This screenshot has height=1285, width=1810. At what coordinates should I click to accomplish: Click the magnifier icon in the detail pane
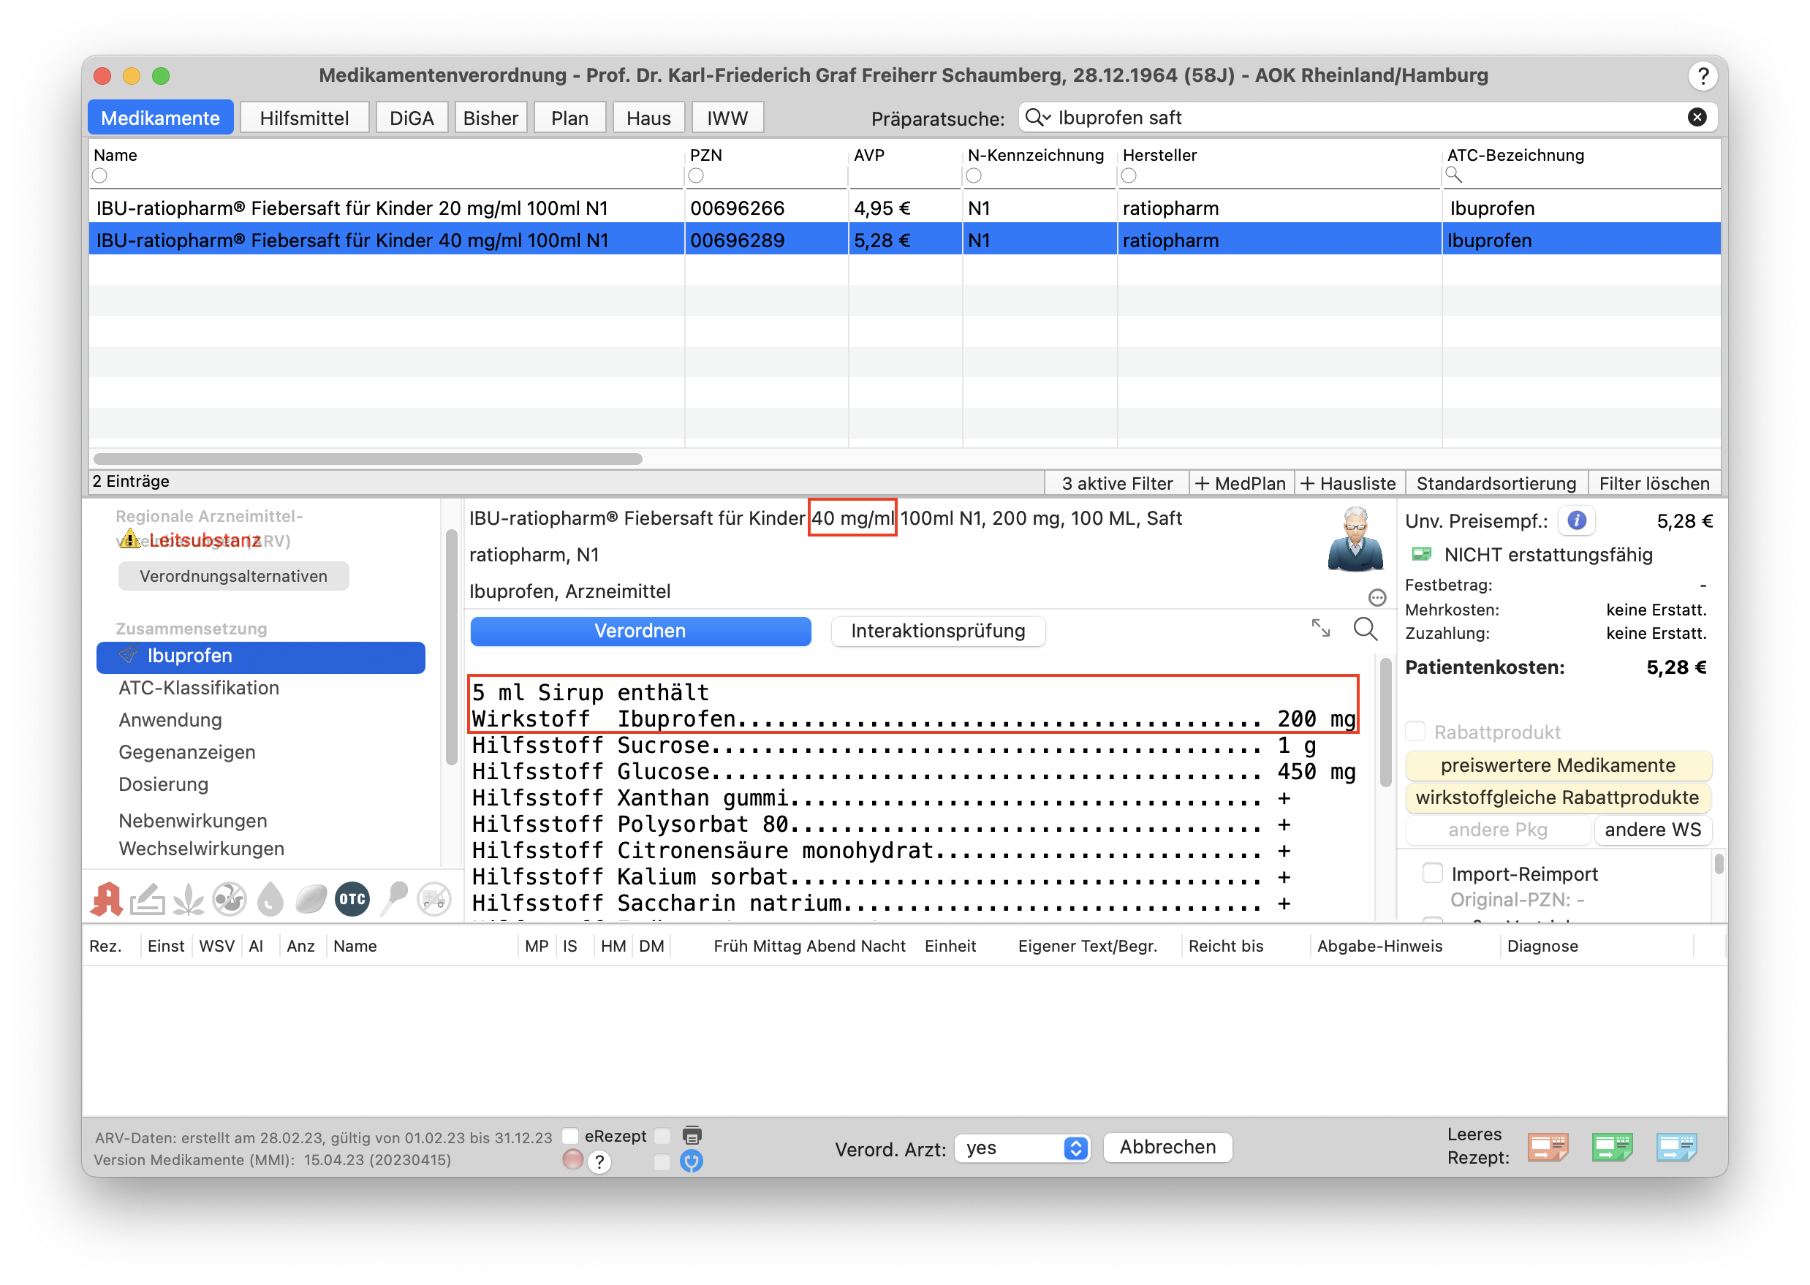(1366, 630)
